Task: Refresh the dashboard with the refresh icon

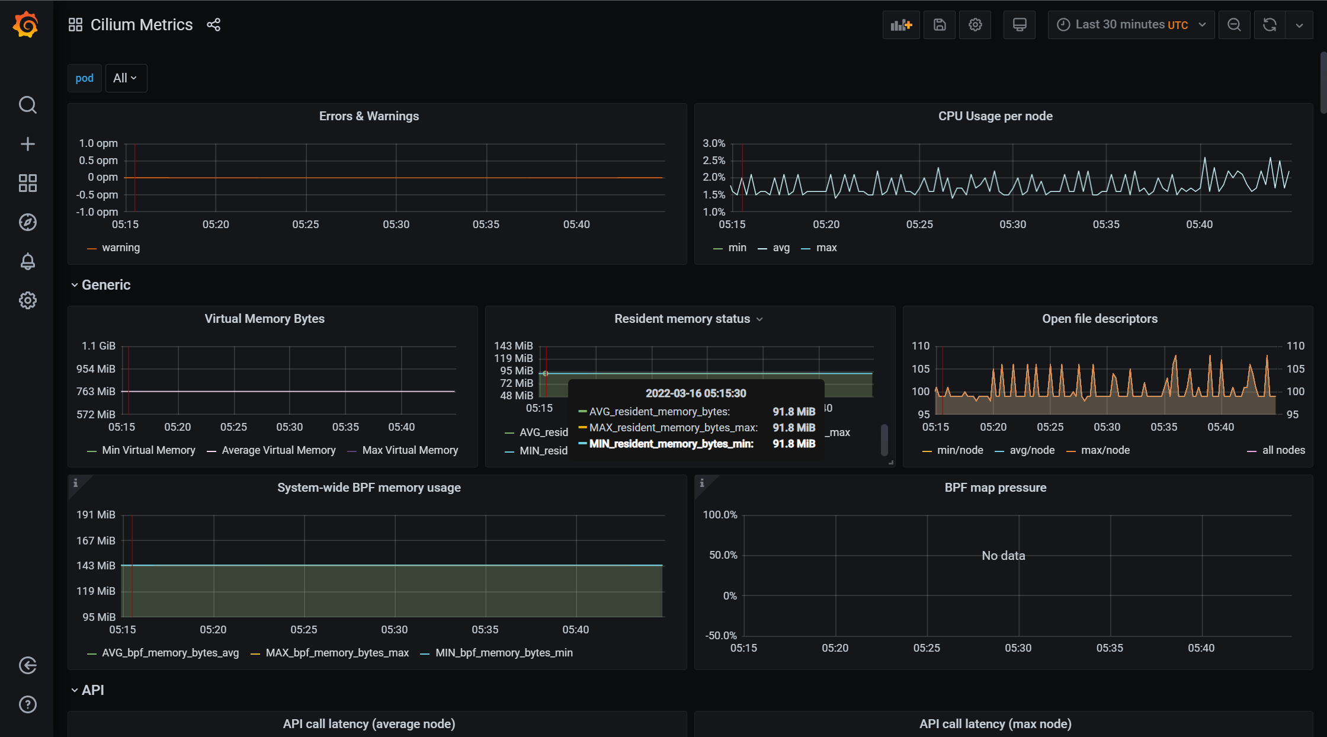Action: point(1270,25)
